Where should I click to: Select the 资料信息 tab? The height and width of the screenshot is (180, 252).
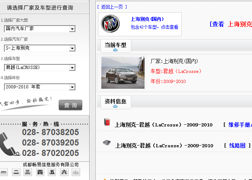[x=116, y=102]
